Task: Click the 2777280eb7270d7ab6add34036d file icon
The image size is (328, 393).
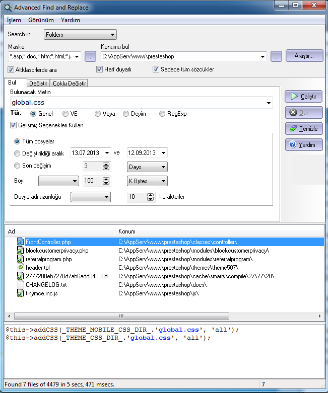Action: pyautogui.click(x=20, y=276)
